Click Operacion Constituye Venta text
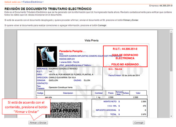Image resolution: width=176 pixels, height=127 pixels. point(61,87)
